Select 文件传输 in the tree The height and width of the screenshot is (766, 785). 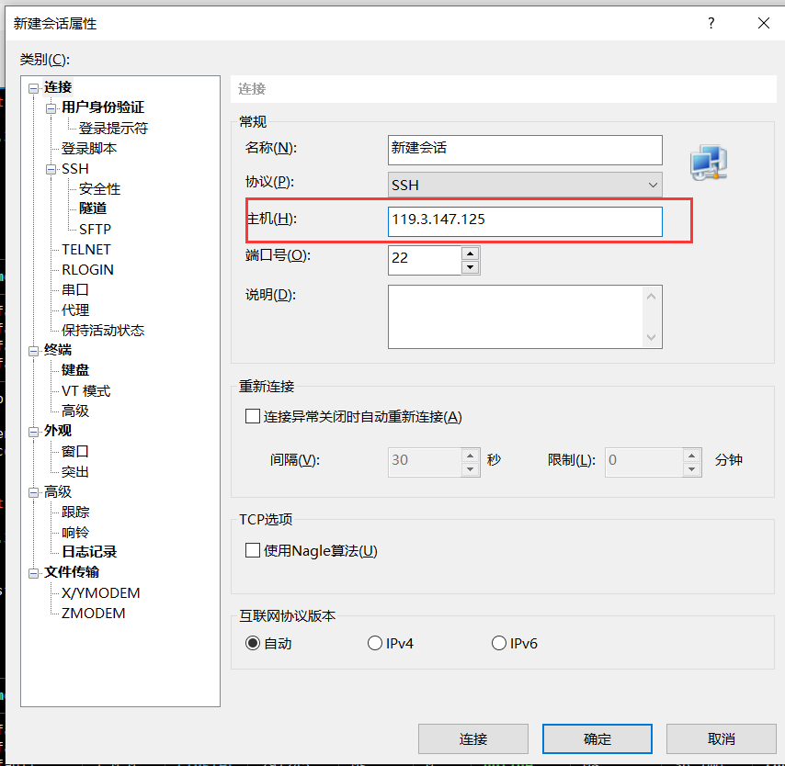(72, 572)
